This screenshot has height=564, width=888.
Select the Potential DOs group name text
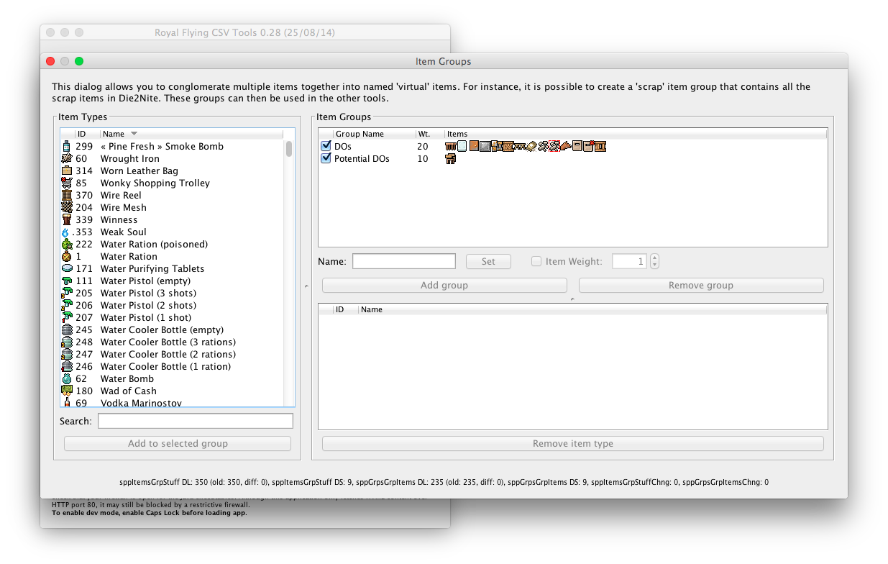click(x=362, y=158)
